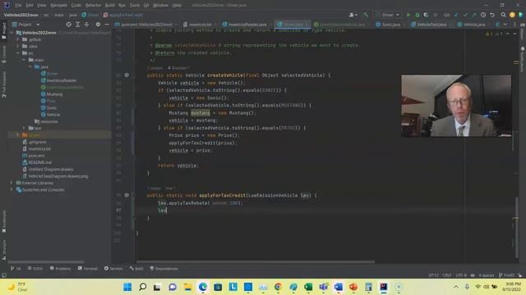Open the Build menu
This screenshot has width=526, height=295.
[x=109, y=5]
